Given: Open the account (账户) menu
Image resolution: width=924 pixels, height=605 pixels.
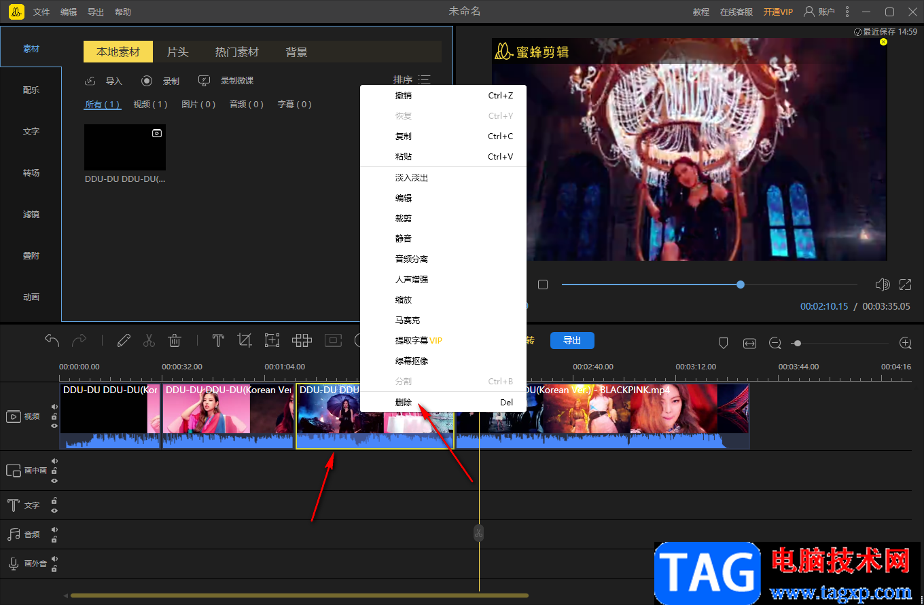Looking at the screenshot, I should click(819, 12).
